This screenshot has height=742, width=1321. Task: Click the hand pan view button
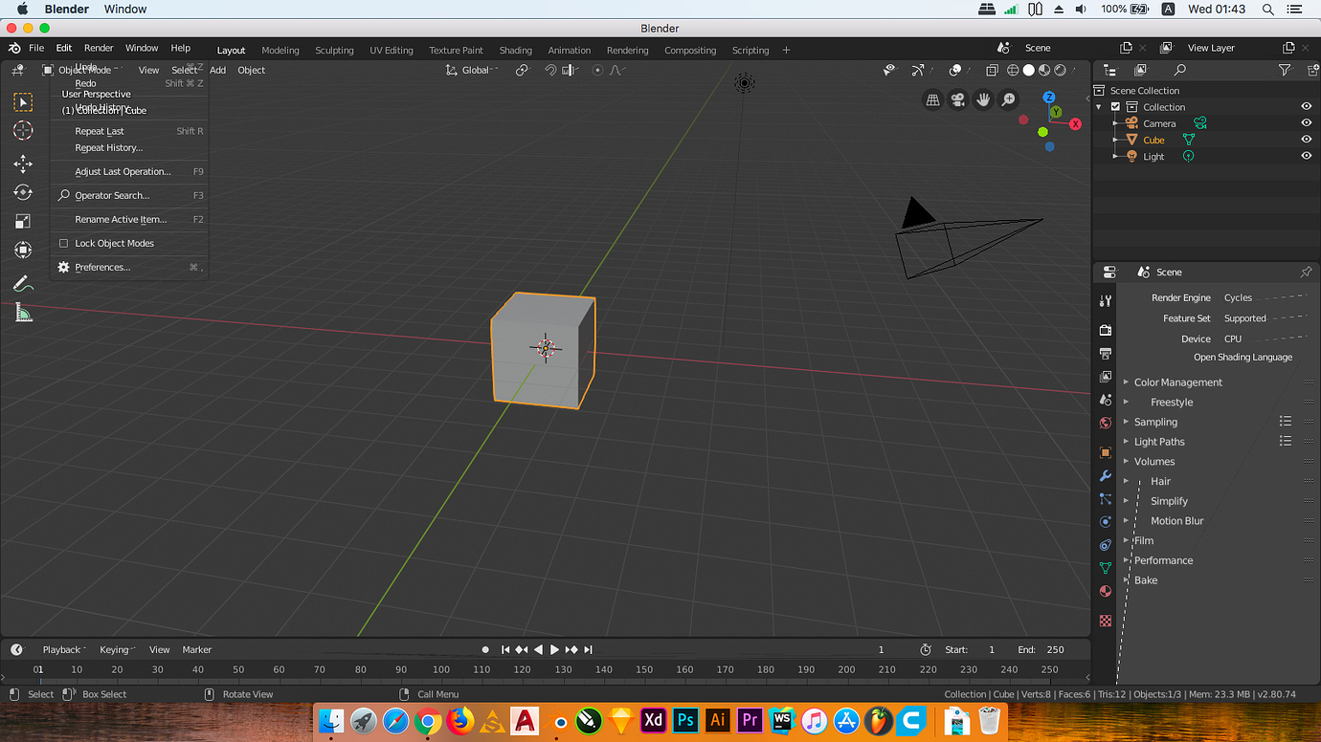point(983,99)
